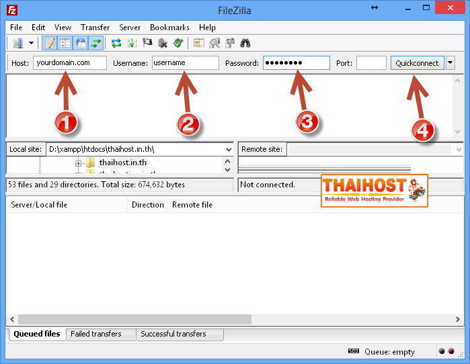Select the thaihost.in.th folder
This screenshot has height=364, width=470.
(x=123, y=163)
